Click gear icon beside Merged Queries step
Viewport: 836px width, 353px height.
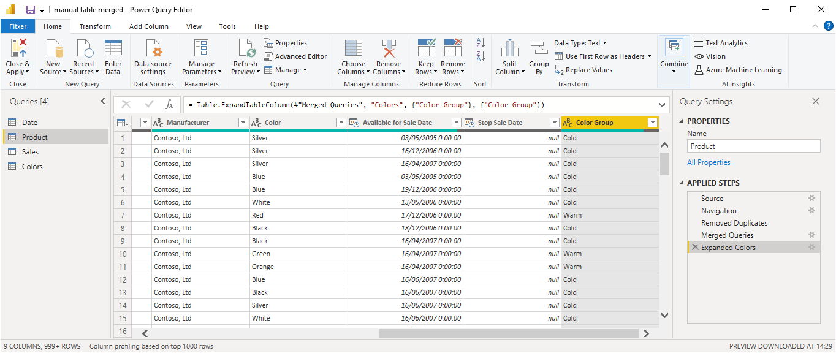click(811, 235)
